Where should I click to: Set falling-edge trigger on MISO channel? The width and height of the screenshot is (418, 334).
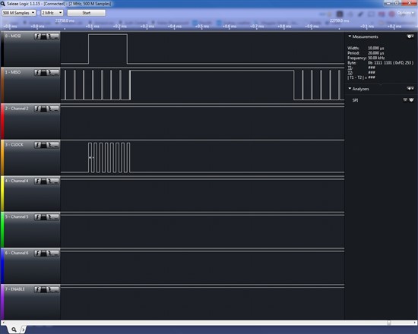tap(49, 72)
